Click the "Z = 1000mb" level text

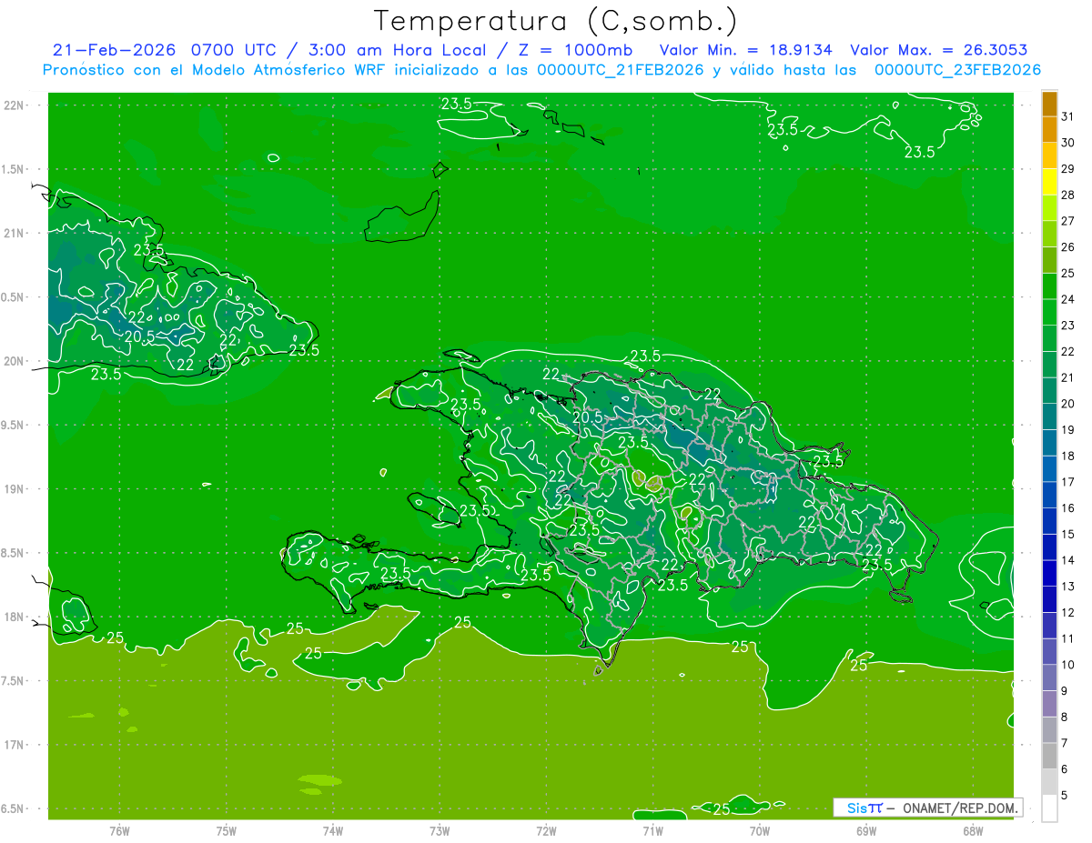point(574,49)
